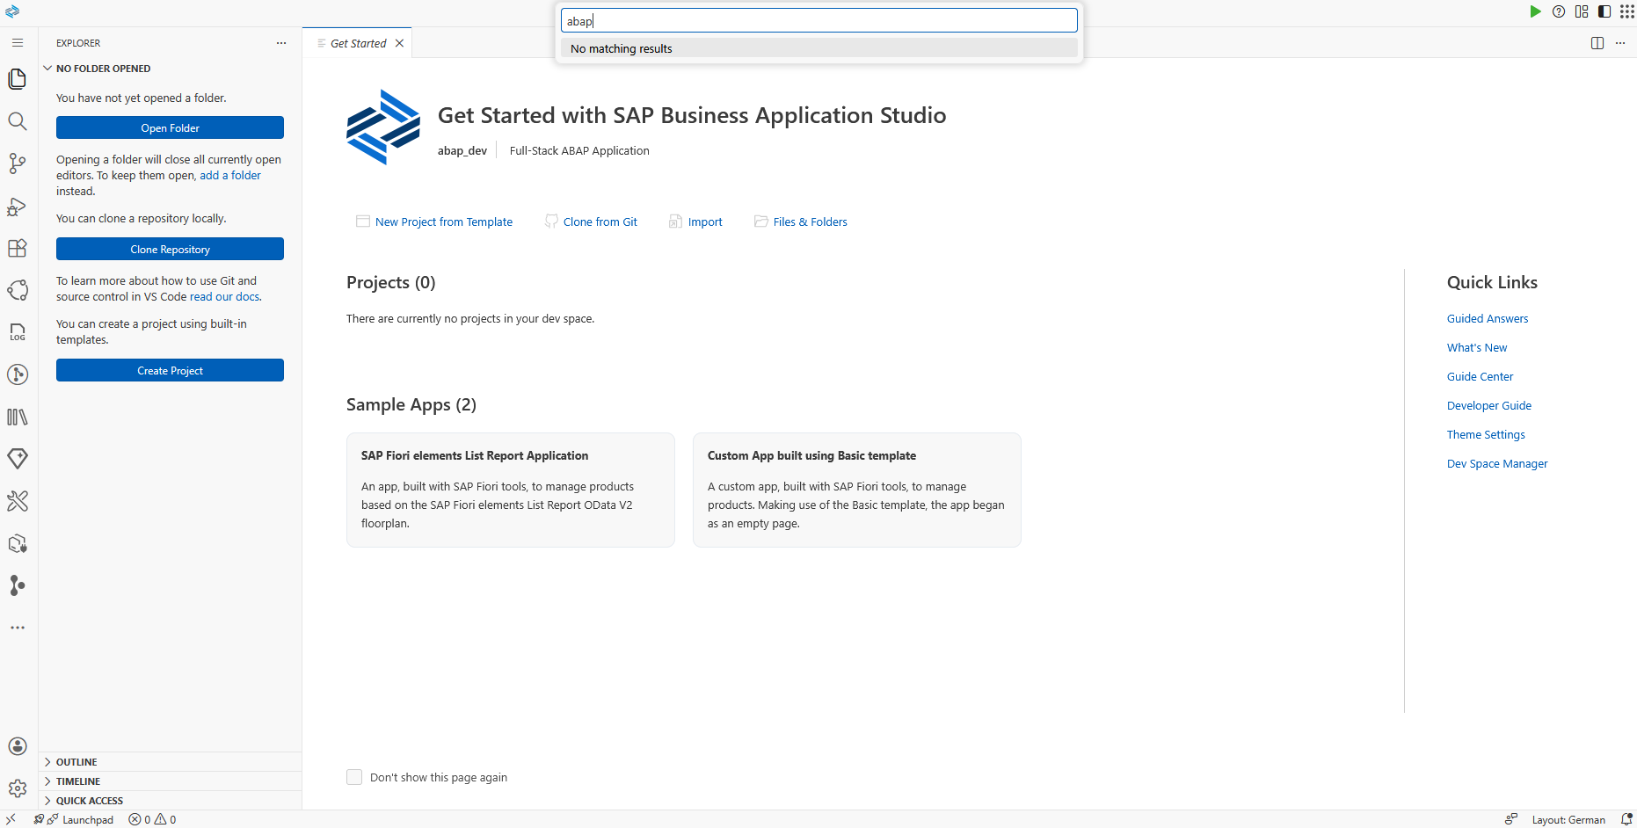
Task: Click the feedback icon left of Layout: German
Action: [1510, 819]
